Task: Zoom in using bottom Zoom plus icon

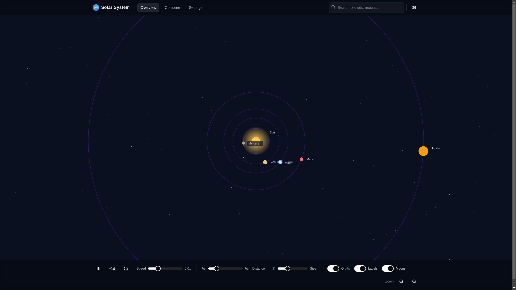Action: click(414, 281)
